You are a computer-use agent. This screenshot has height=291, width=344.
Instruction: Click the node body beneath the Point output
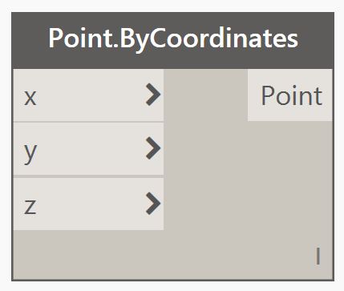pos(290,174)
